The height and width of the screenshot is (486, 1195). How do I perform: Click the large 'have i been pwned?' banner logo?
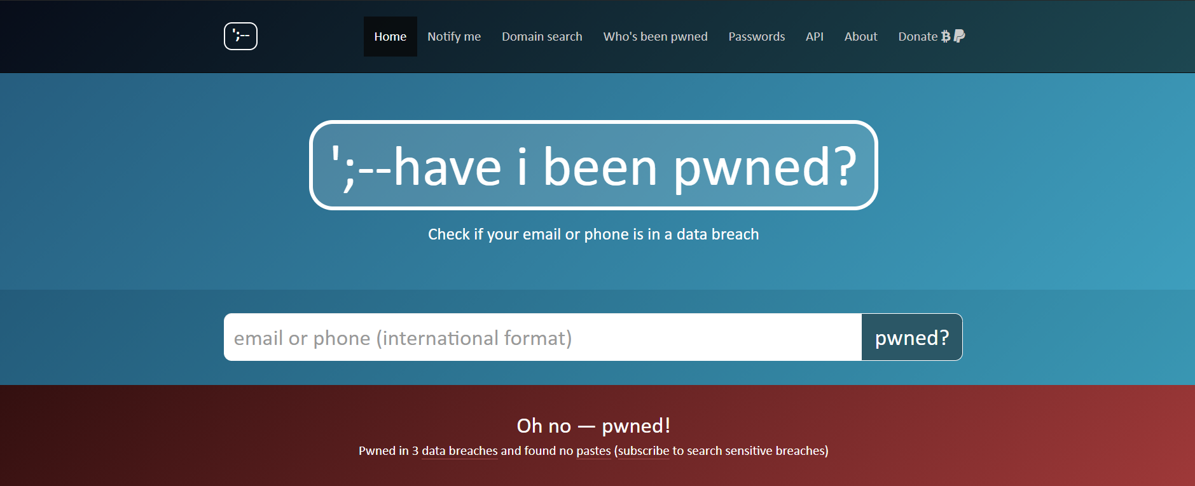coord(593,165)
